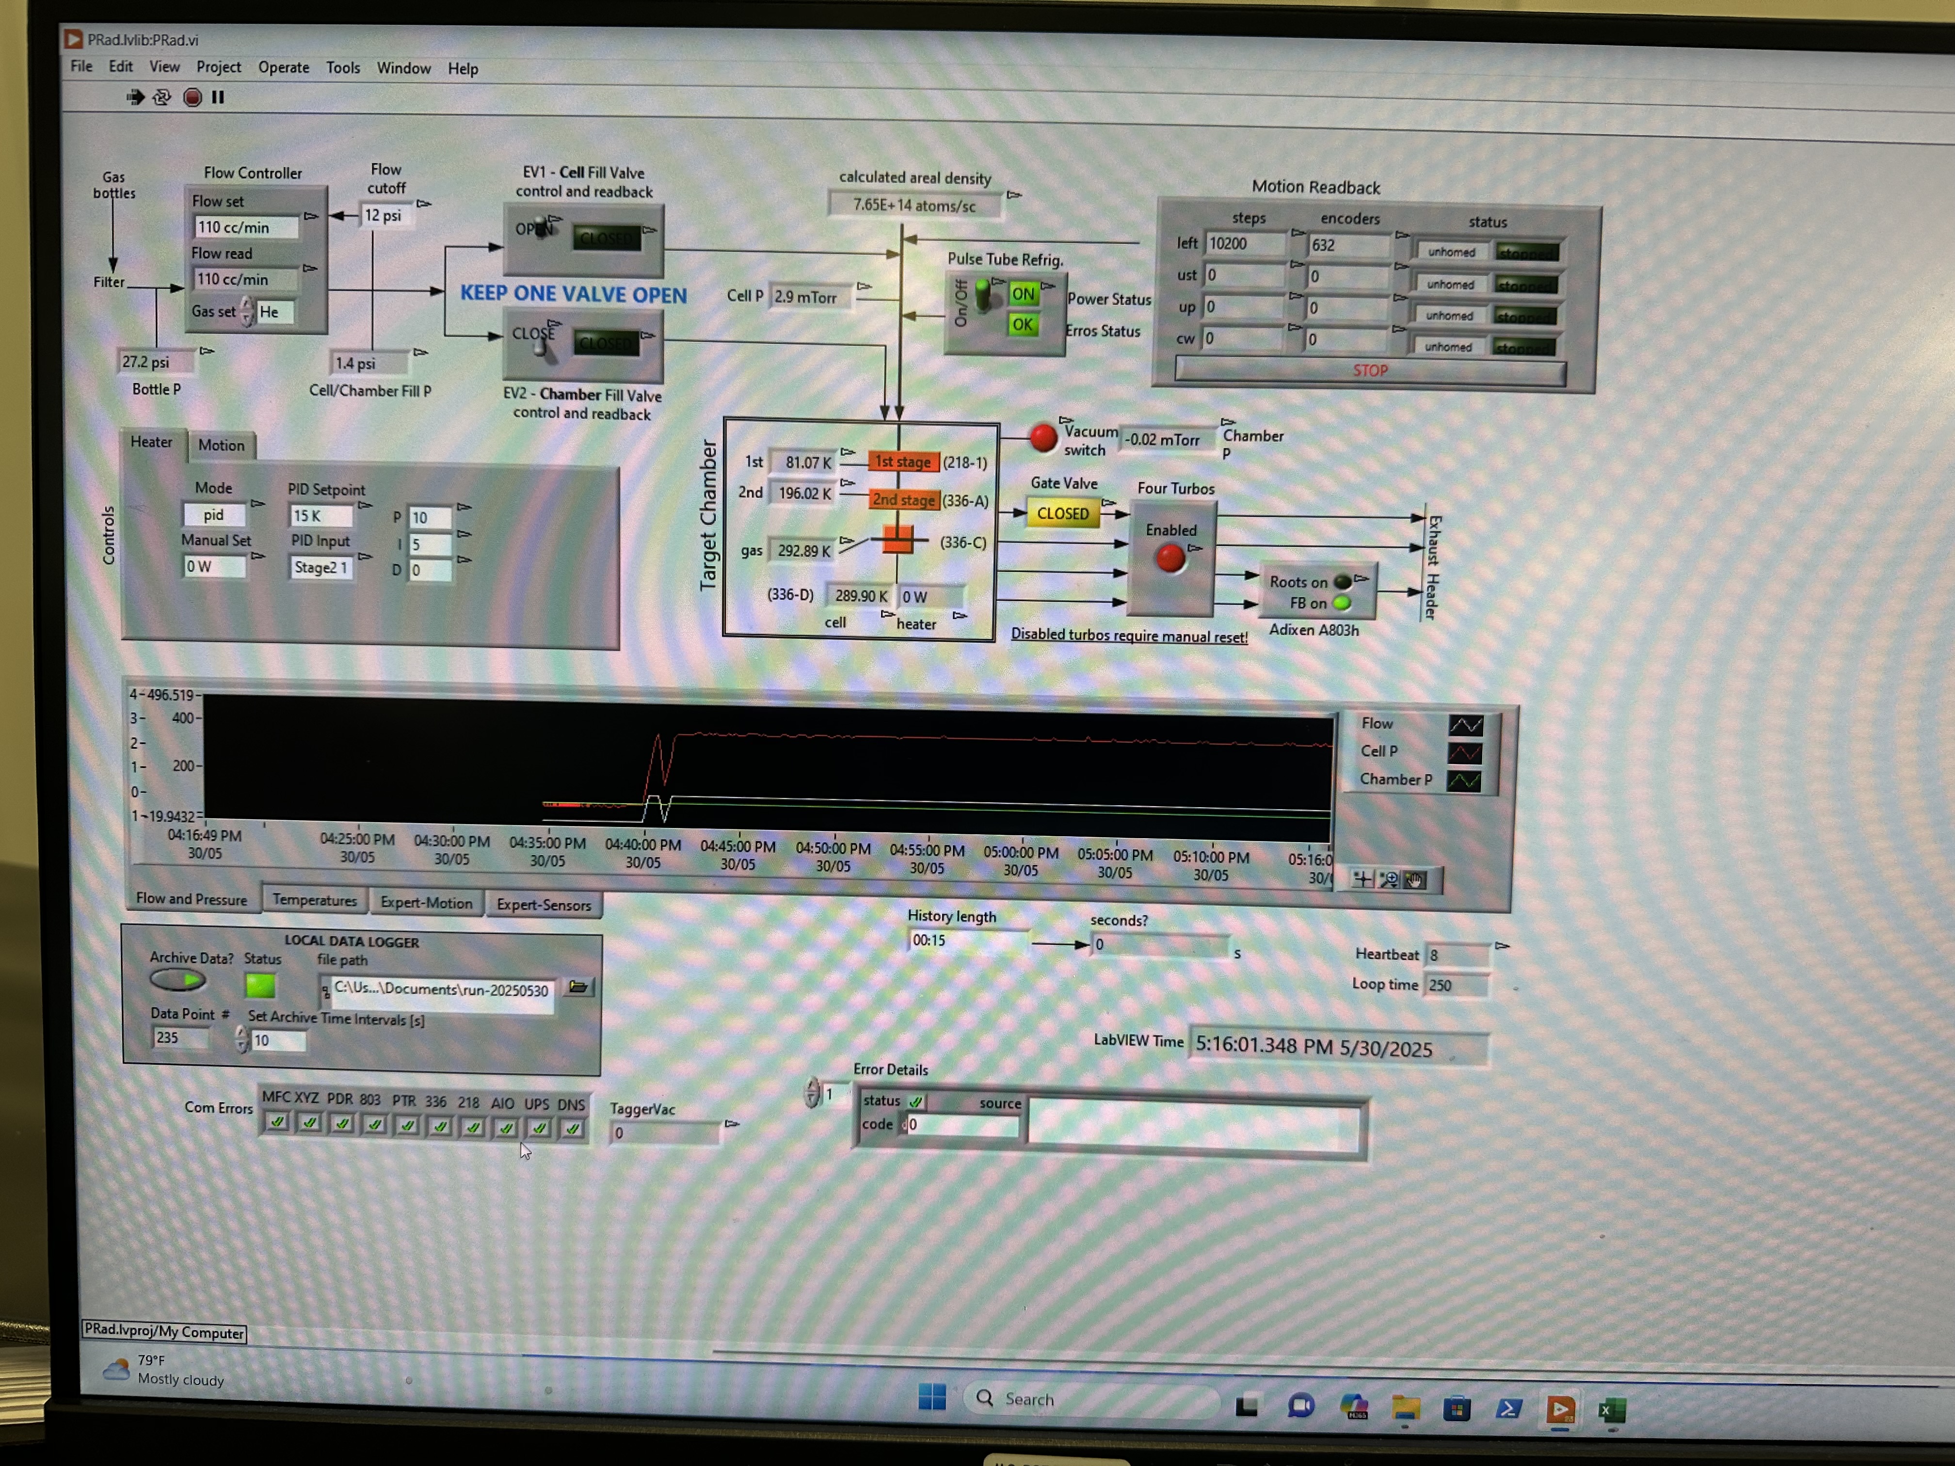Image resolution: width=1955 pixels, height=1466 pixels.
Task: Click the Chamber P plot legend icon
Action: click(1464, 781)
